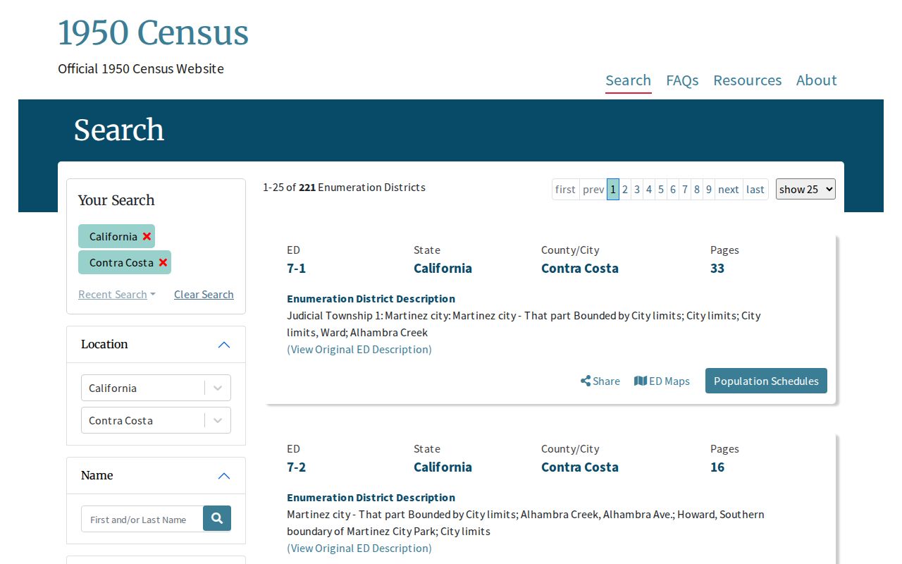This screenshot has height=564, width=902.
Task: Click the prev page button
Action: click(593, 189)
